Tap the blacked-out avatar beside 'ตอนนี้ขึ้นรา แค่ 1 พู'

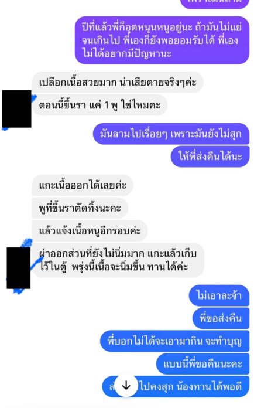[x=16, y=109]
